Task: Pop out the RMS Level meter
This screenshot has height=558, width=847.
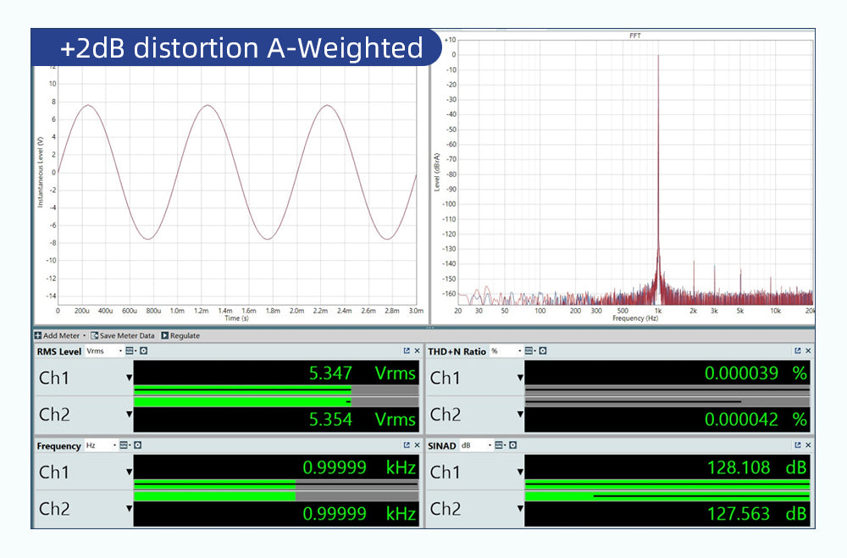Action: (407, 351)
